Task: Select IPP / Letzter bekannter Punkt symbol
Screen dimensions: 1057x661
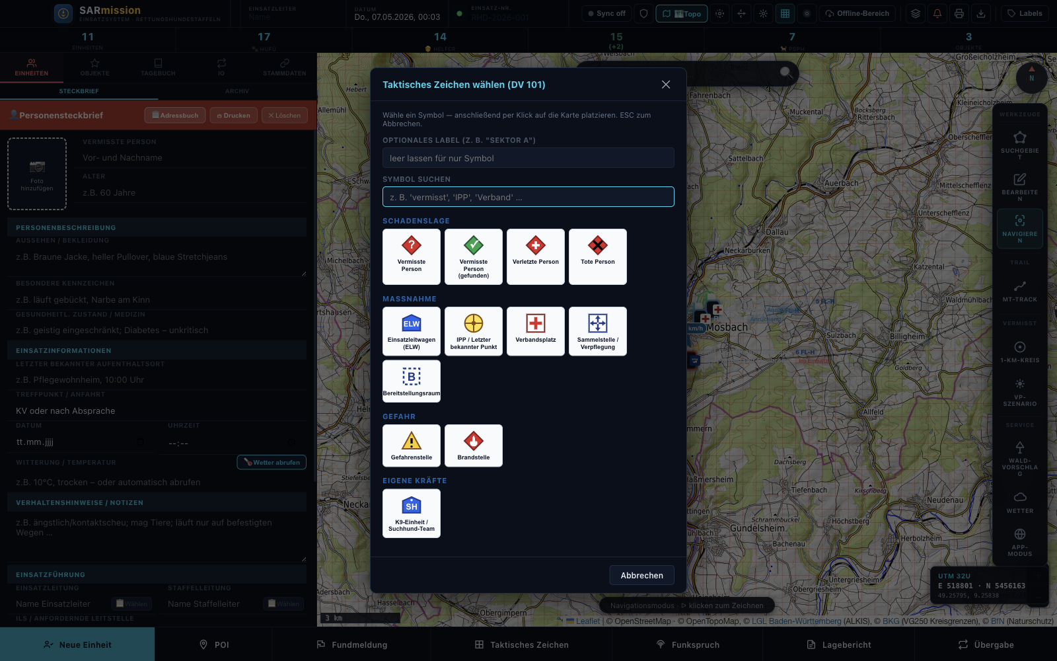Action: 474,331
